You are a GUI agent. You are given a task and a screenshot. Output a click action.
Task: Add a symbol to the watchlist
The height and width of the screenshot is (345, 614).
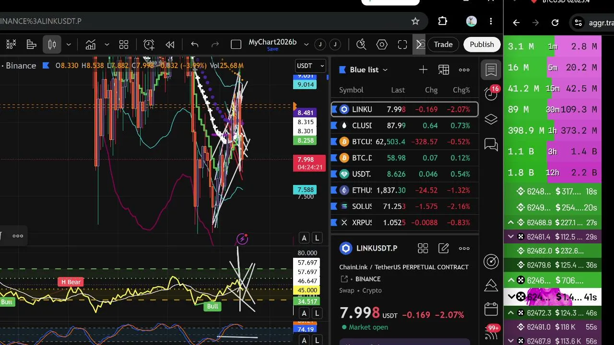pyautogui.click(x=423, y=70)
